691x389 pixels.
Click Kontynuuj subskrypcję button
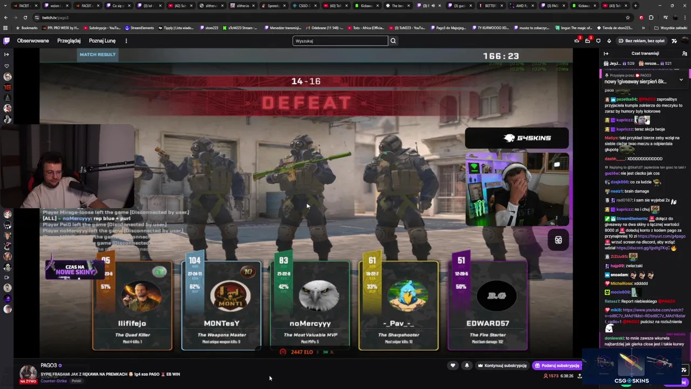(502, 366)
